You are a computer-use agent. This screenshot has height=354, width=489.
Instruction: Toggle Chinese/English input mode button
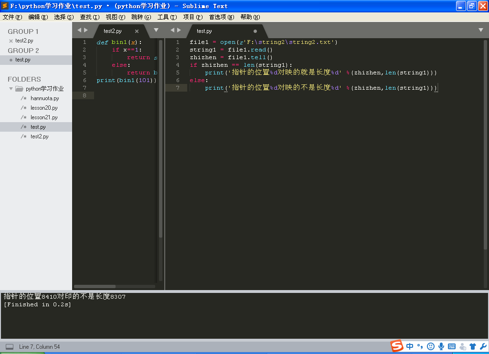point(410,346)
